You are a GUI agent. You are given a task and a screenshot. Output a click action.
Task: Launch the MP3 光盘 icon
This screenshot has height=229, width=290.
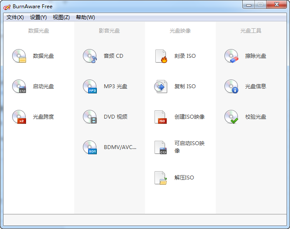point(90,86)
